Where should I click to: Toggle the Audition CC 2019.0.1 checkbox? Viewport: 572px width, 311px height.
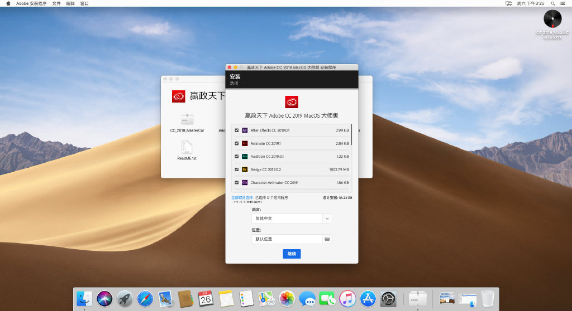point(237,157)
